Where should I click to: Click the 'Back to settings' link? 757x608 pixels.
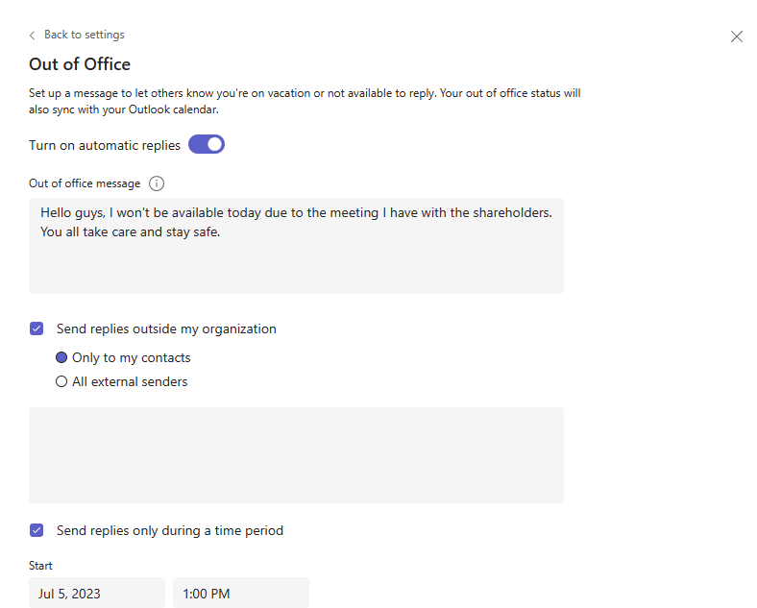84,35
